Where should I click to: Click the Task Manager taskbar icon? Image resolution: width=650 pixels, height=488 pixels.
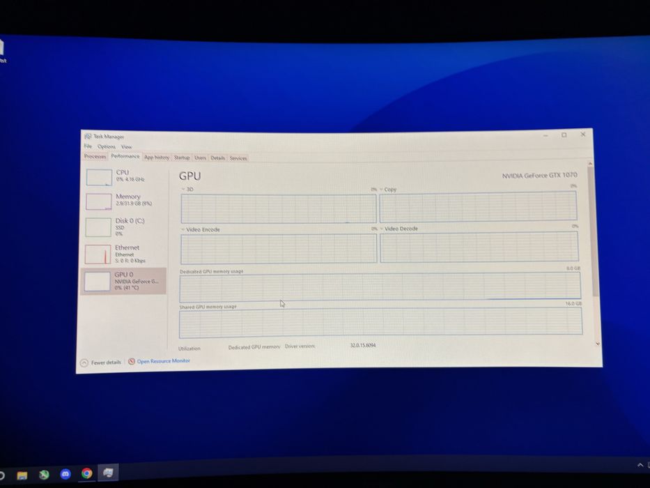click(108, 472)
